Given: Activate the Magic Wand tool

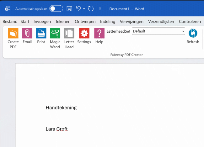Looking at the screenshot, I should (55, 33).
